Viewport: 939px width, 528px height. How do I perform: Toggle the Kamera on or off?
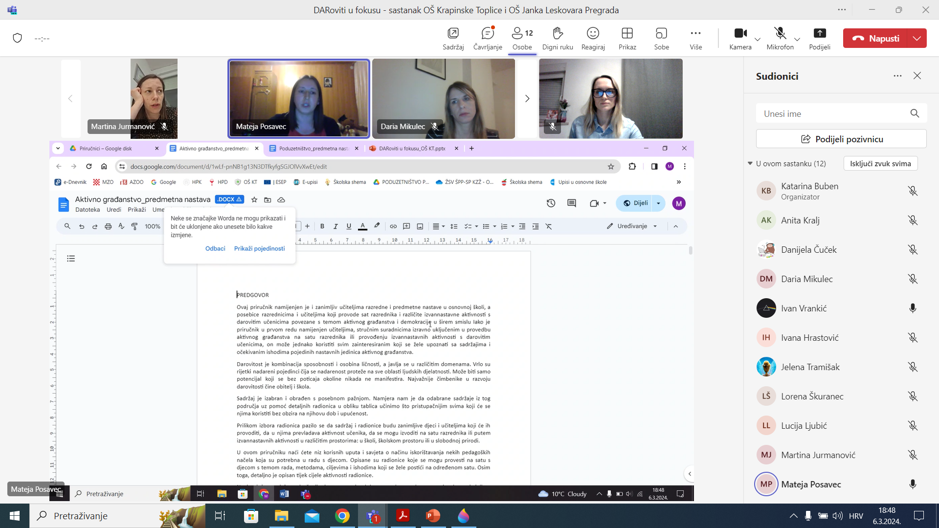(x=740, y=33)
